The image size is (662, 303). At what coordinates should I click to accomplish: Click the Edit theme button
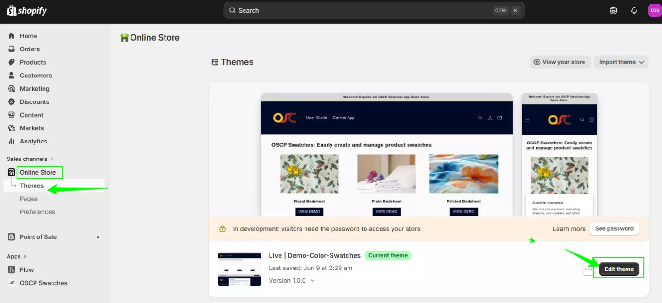(x=618, y=269)
